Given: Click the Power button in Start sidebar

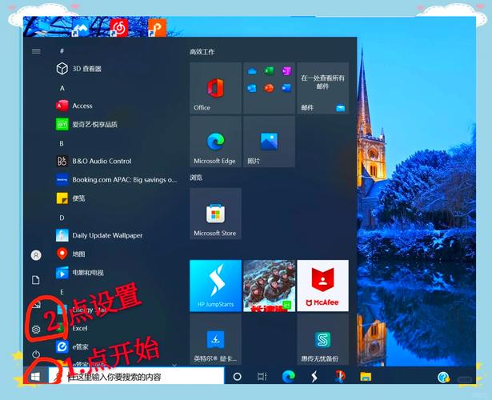Looking at the screenshot, I should click(x=36, y=354).
